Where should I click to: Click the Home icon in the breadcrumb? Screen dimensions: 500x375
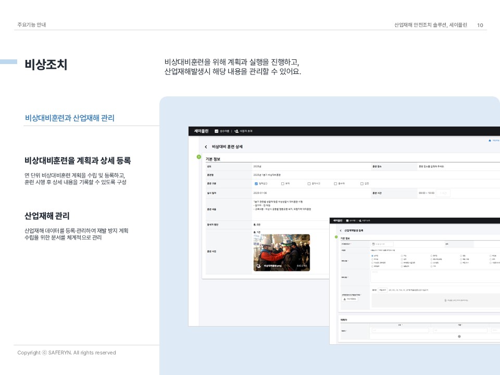pos(490,140)
